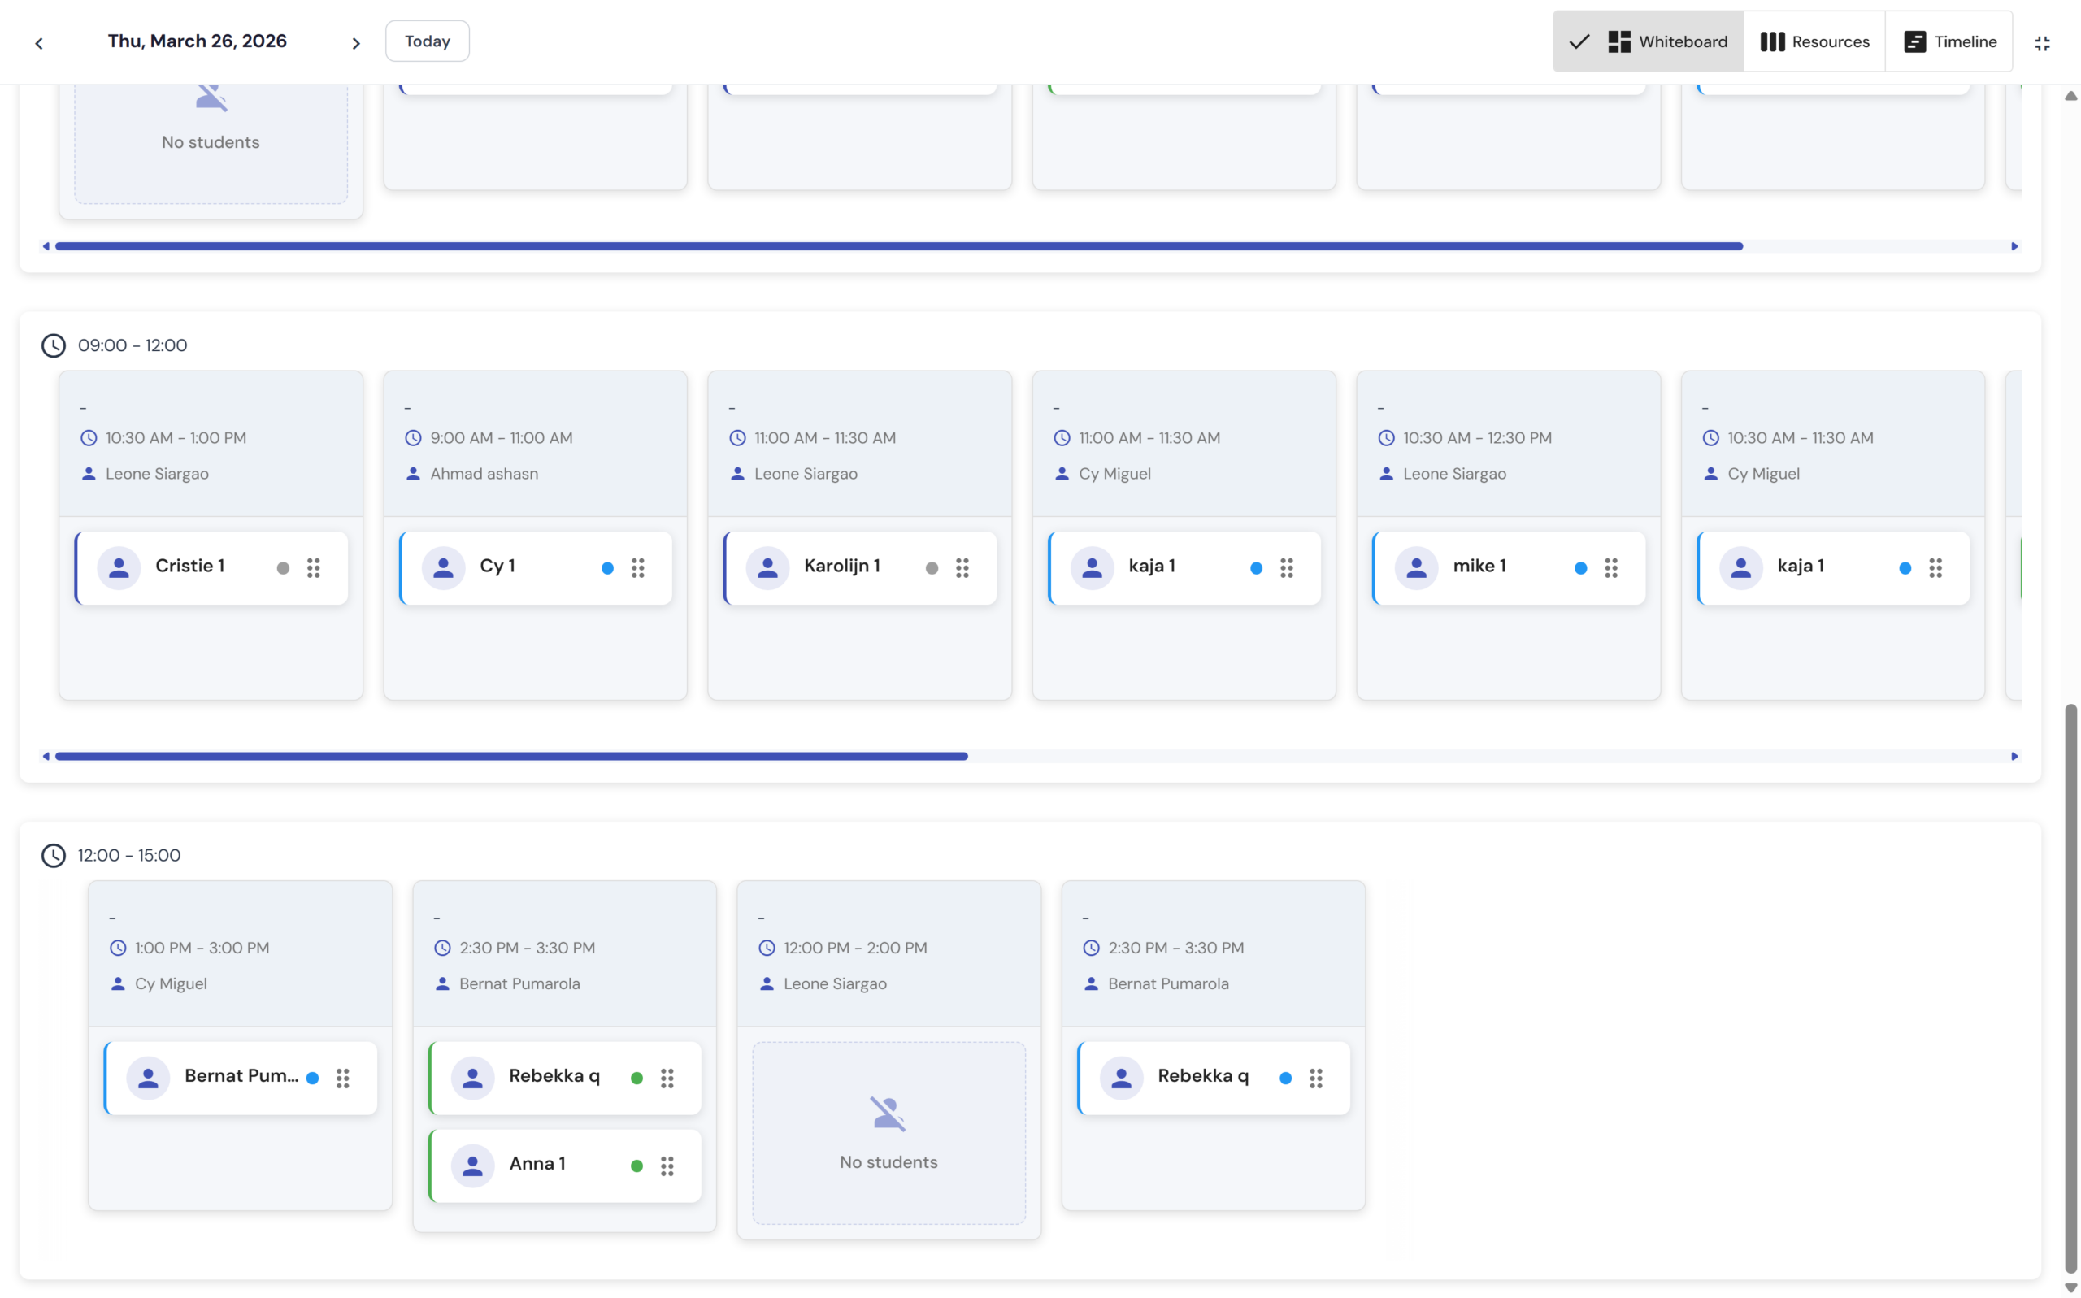Click drag handle on Cristie 1 card
This screenshot has width=2081, height=1298.
(313, 567)
